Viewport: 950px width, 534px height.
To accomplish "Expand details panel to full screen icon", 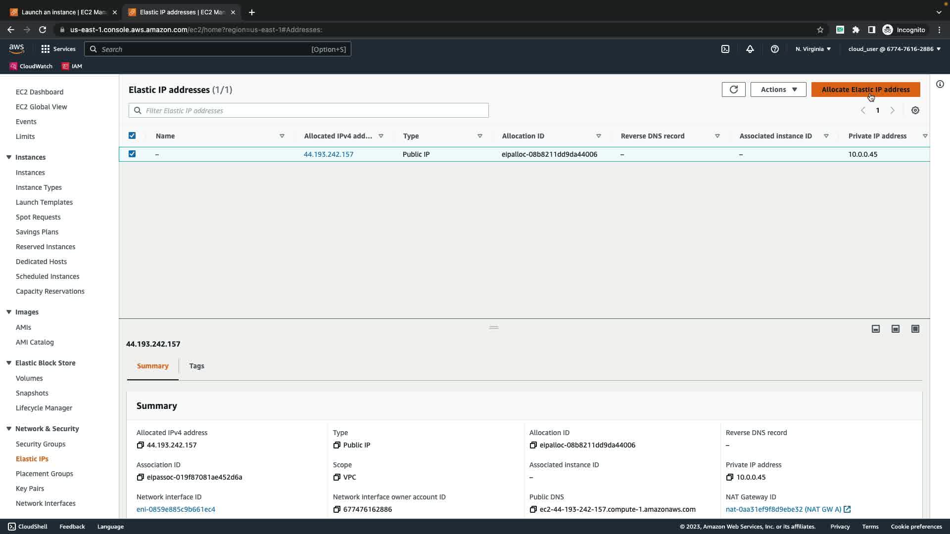I will click(x=915, y=329).
